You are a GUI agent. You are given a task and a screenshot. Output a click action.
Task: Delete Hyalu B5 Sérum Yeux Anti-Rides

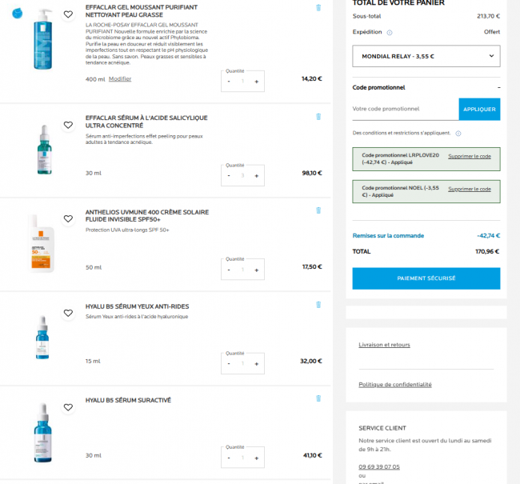[318, 305]
